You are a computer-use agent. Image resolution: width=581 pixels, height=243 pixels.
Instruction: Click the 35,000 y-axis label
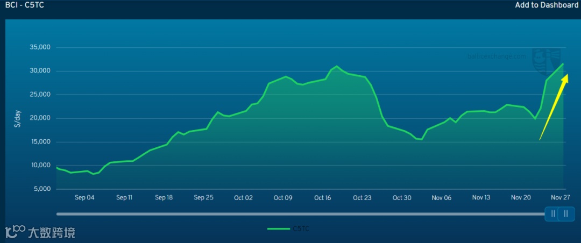pyautogui.click(x=40, y=47)
